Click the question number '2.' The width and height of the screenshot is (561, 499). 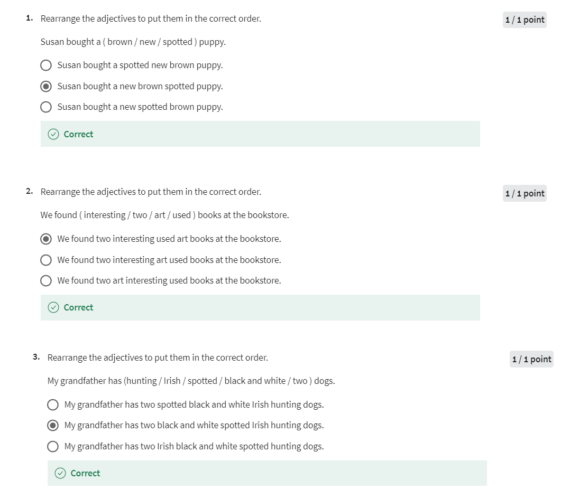coord(29,191)
